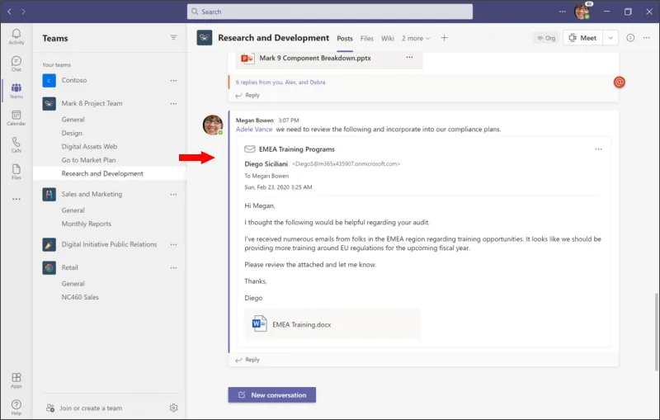Switch to the Wiki tab
Image resolution: width=660 pixels, height=420 pixels.
387,38
